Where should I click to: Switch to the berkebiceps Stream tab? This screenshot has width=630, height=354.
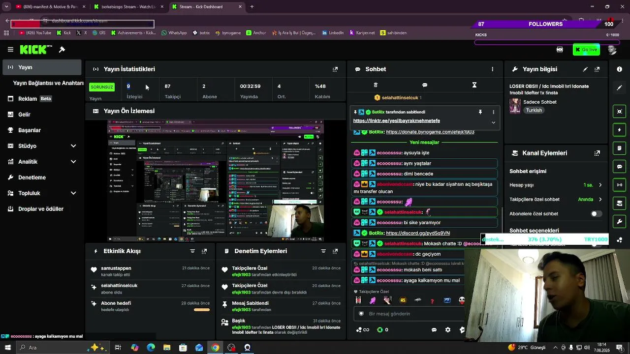128,7
